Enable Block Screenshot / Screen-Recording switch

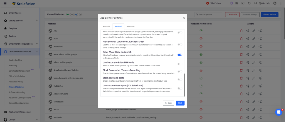(x=180, y=72)
